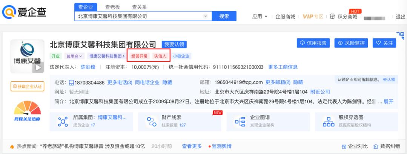This screenshot has height=154, width=407.
Task: Play the company video thumbnail
Action: (38, 68)
